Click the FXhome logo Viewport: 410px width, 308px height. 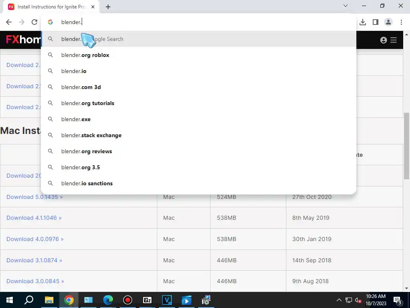click(23, 40)
